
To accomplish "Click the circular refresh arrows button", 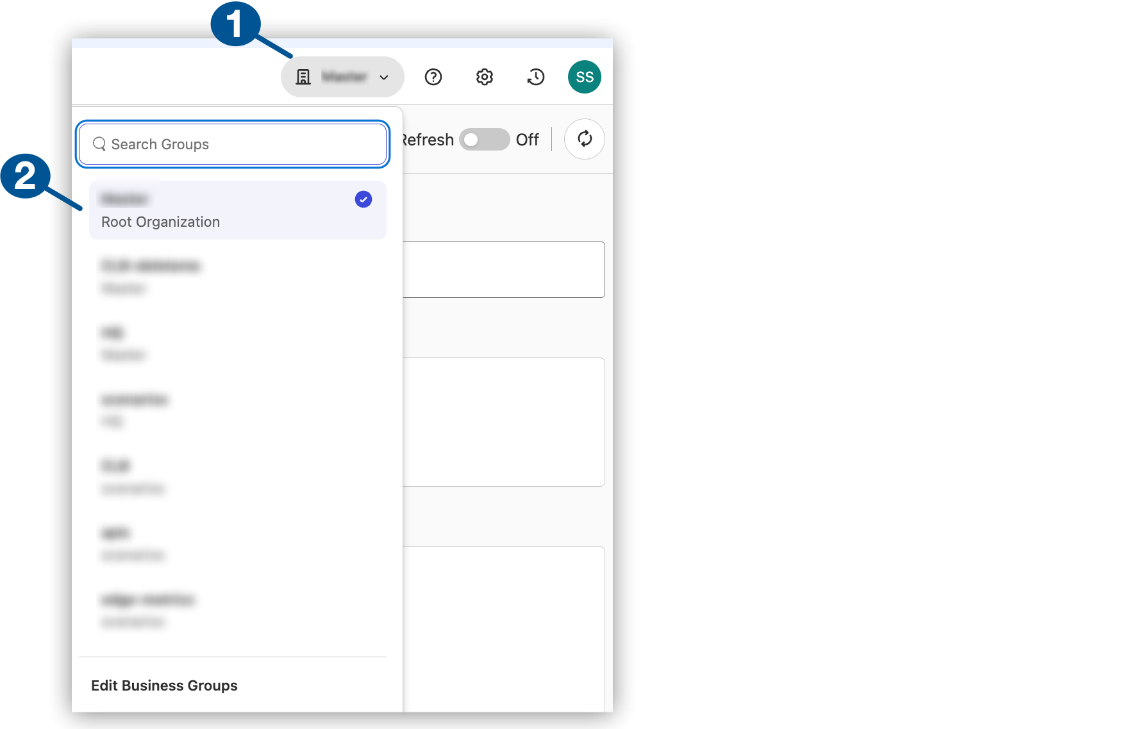I will [x=584, y=139].
